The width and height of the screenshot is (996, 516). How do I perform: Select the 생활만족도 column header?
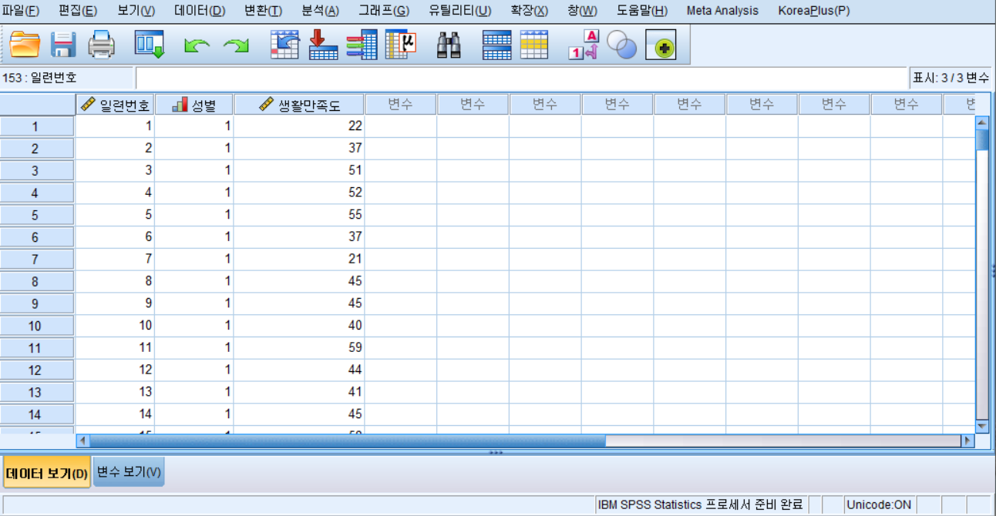299,105
